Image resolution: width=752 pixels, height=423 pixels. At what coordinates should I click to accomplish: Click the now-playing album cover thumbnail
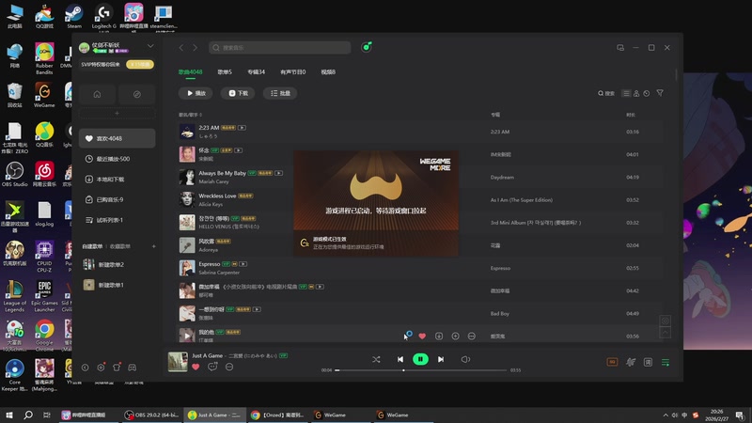178,362
